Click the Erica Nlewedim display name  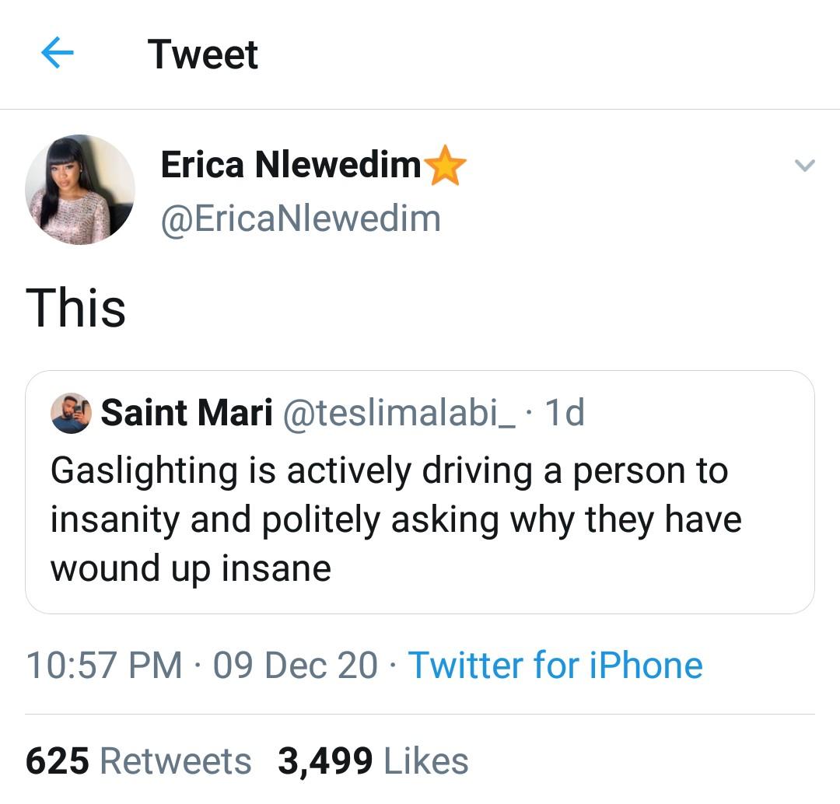point(291,165)
